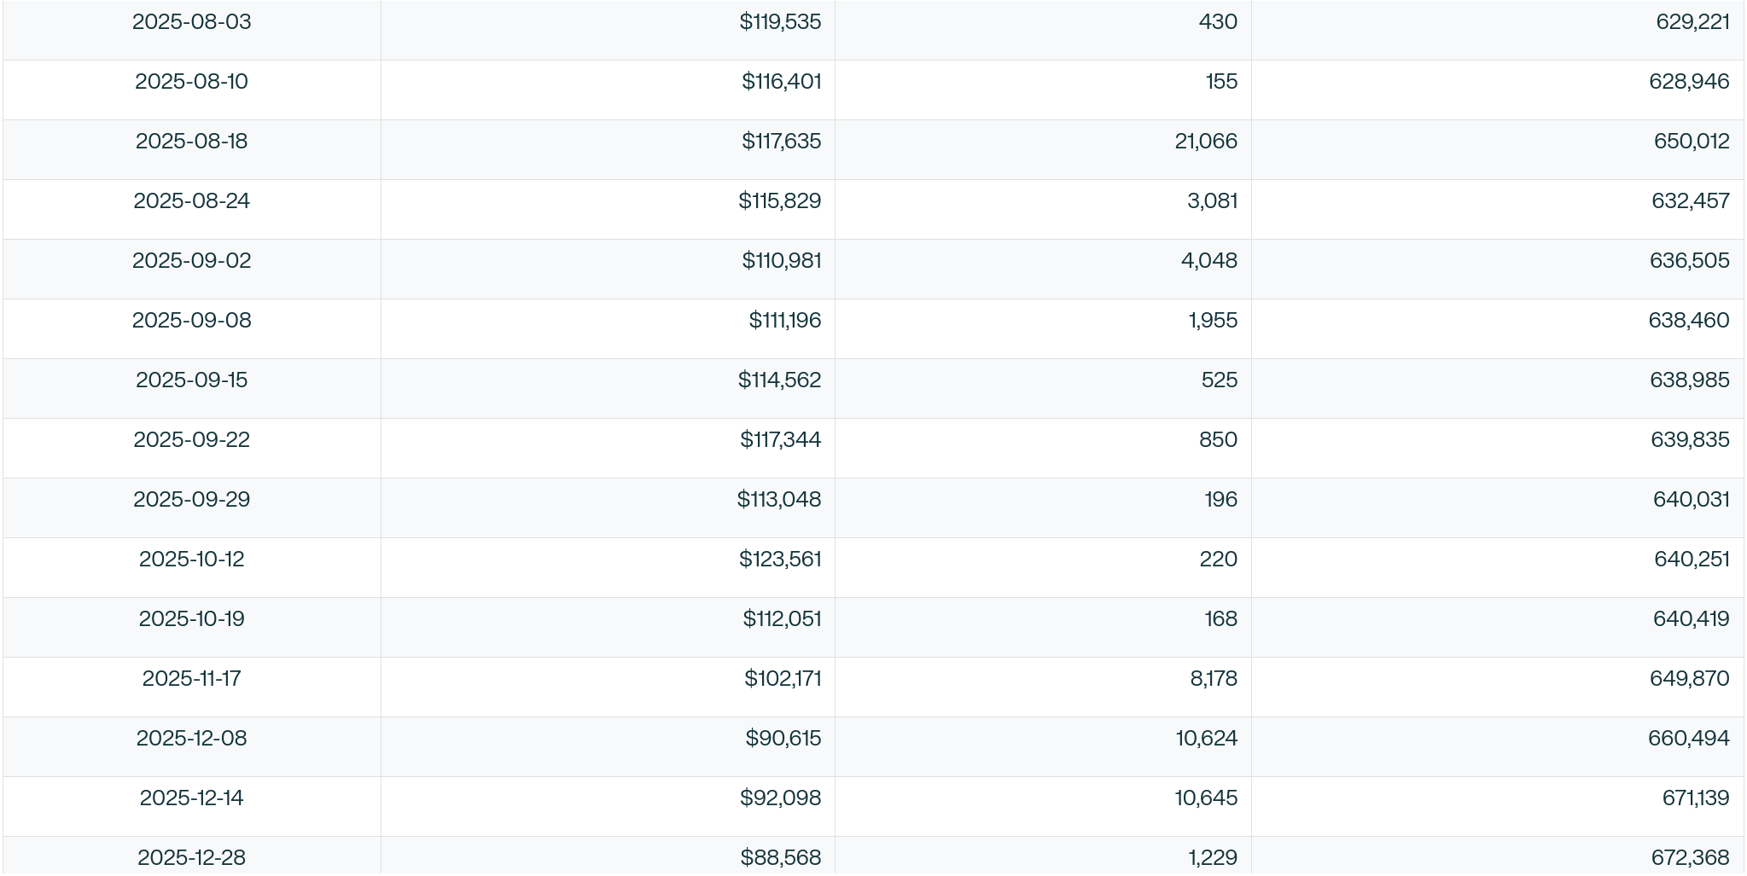Image resolution: width=1747 pixels, height=876 pixels.
Task: Select the $123,561 price cell
Action: coord(780,560)
